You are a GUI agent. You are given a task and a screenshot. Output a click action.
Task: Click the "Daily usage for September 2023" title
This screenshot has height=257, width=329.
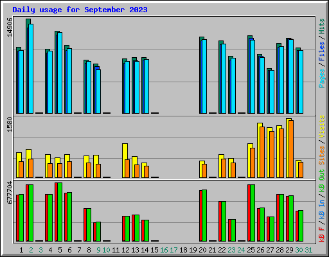point(80,10)
